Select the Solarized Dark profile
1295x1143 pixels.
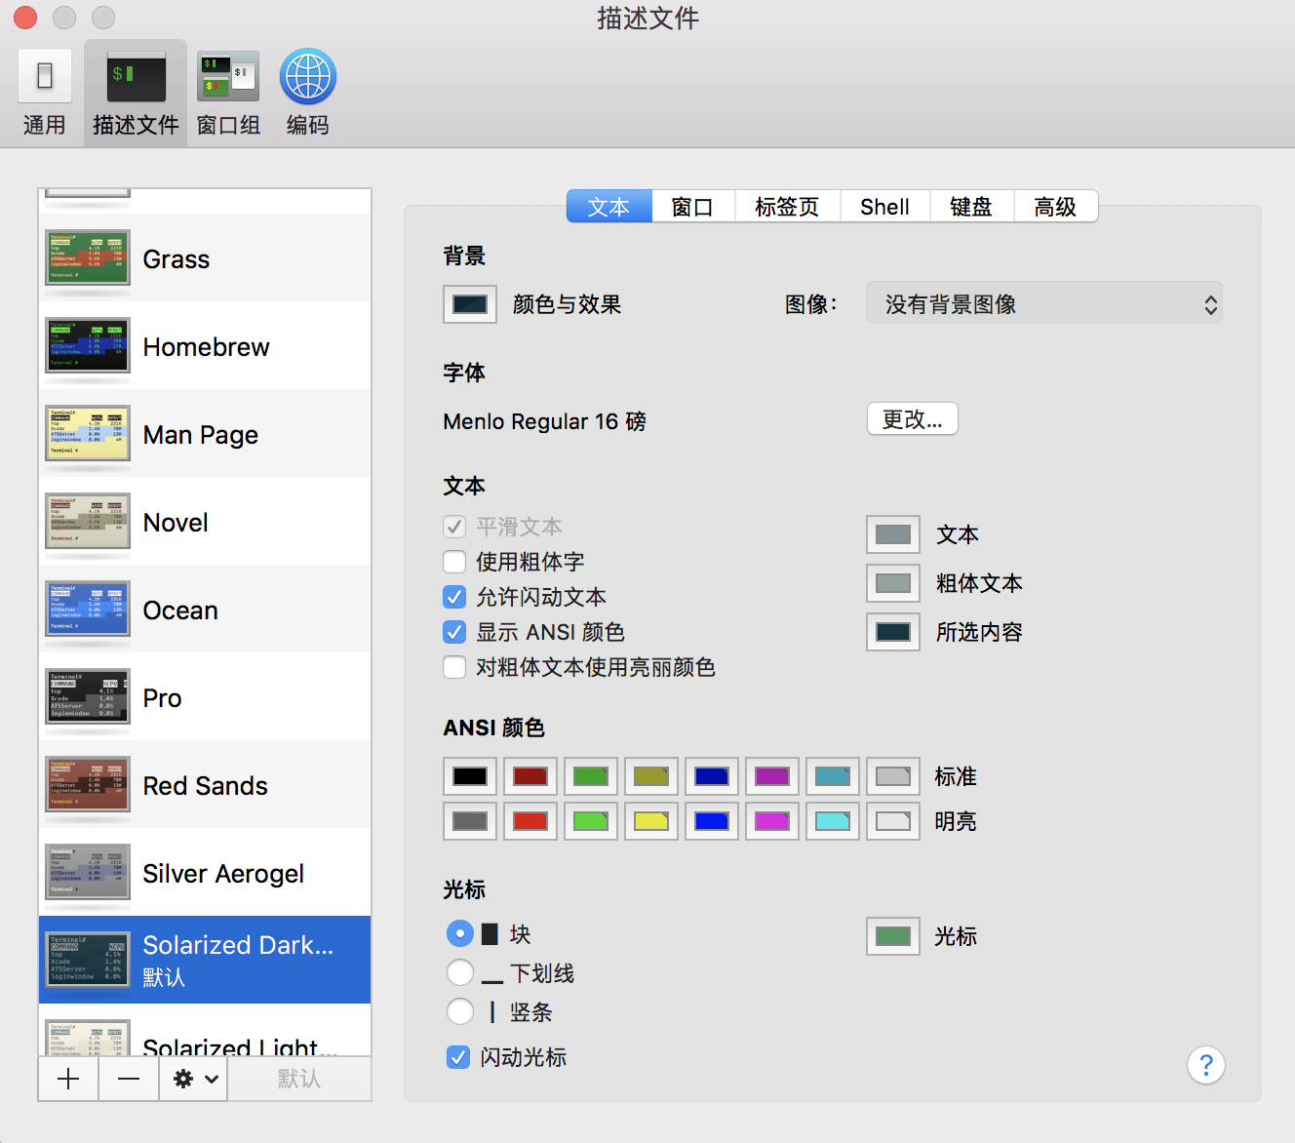(x=205, y=960)
